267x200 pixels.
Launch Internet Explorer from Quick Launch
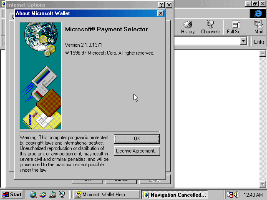click(33, 195)
